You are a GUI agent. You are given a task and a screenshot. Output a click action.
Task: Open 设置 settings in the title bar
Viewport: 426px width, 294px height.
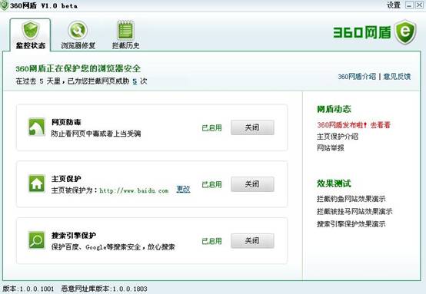[394, 5]
